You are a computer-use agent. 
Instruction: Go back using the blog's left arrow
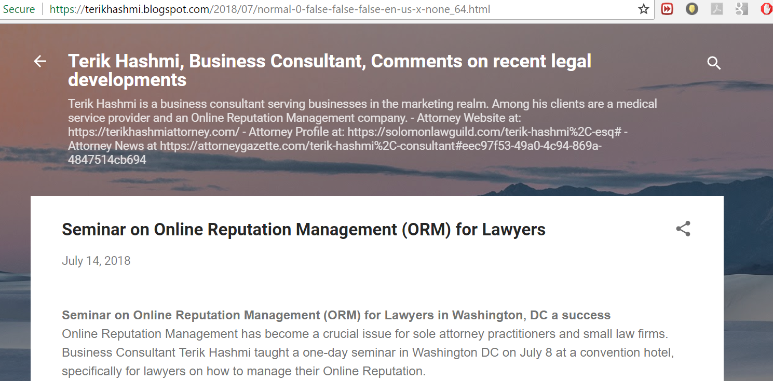point(40,62)
